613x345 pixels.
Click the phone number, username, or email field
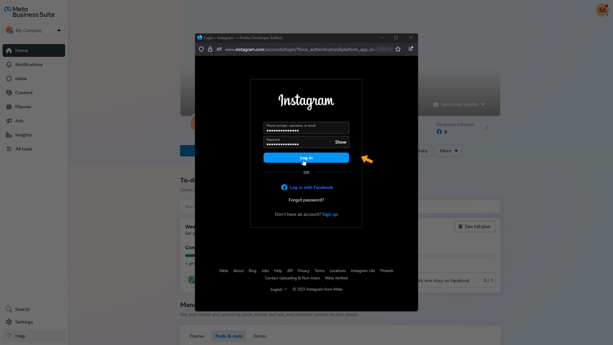[306, 128]
